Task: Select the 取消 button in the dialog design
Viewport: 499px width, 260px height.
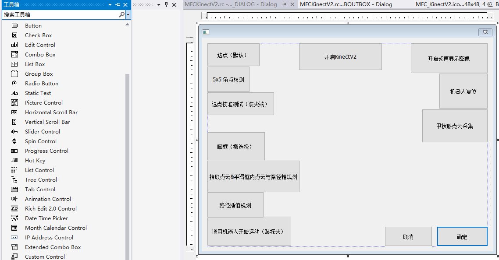Action: tap(408, 236)
